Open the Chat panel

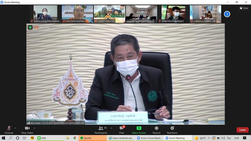(x=121, y=130)
